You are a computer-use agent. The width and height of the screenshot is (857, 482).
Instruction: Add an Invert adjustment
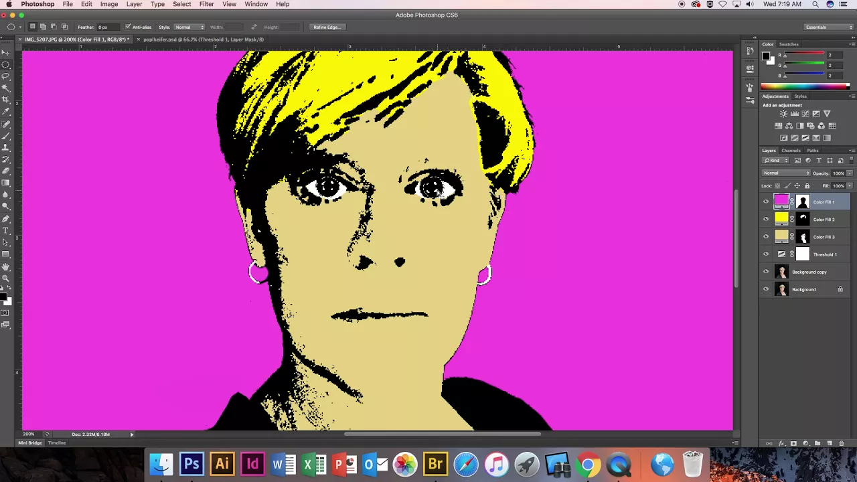click(783, 138)
